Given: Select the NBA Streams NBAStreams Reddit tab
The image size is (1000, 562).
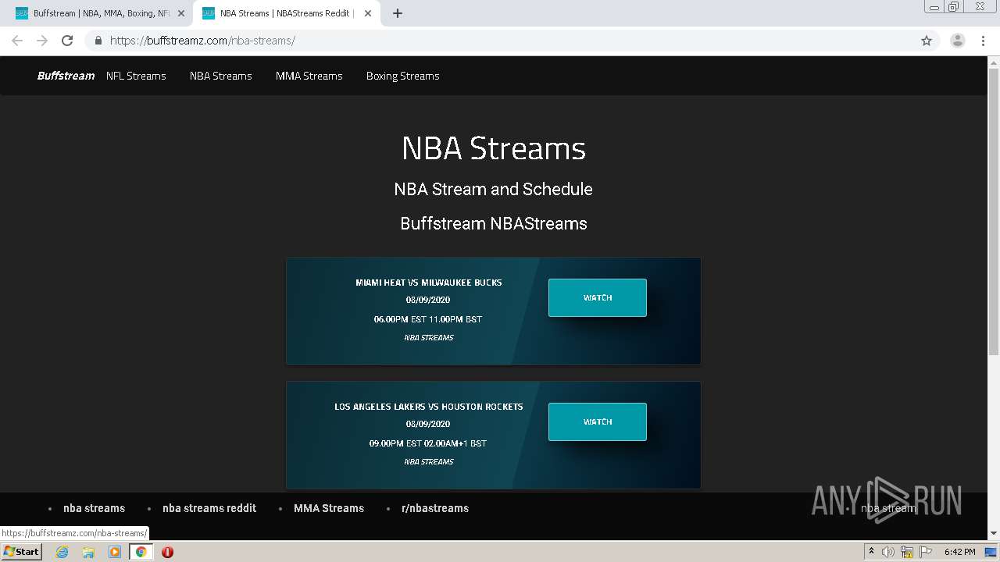Looking at the screenshot, I should coord(285,13).
